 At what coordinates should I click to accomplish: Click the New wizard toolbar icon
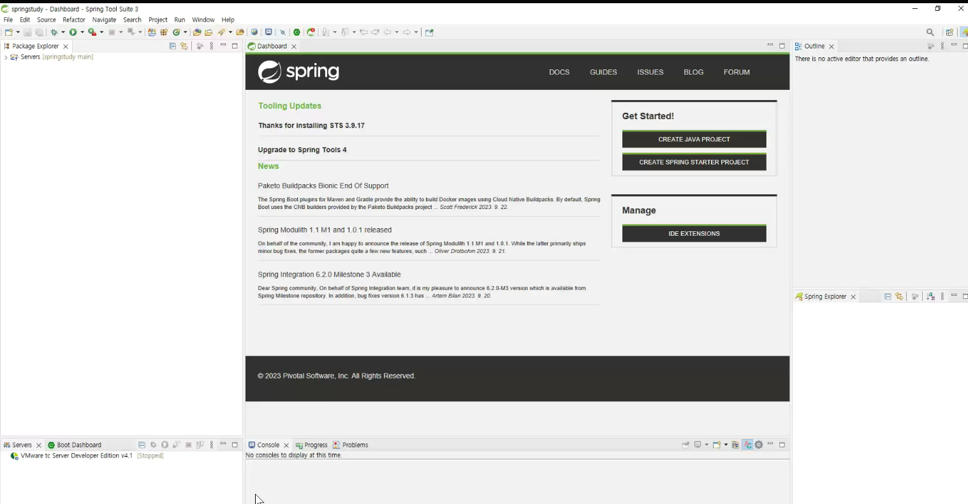tap(8, 32)
